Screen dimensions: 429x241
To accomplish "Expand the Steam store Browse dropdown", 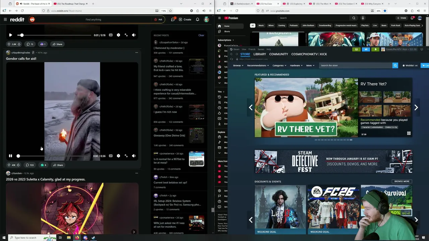I will click(x=238, y=66).
